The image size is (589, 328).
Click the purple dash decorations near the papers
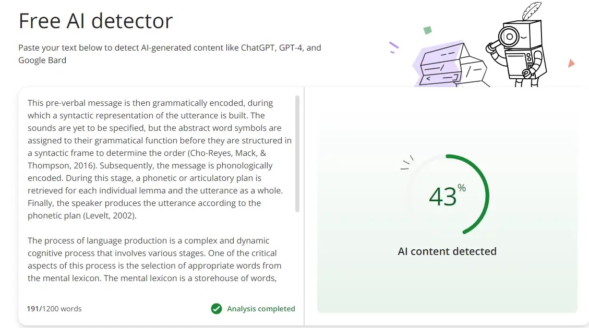click(x=393, y=47)
